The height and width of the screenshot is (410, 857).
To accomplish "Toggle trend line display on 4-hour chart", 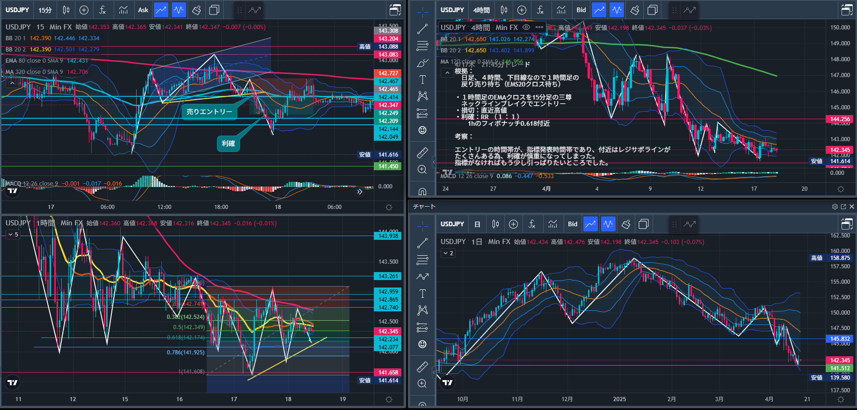I will click(x=599, y=10).
